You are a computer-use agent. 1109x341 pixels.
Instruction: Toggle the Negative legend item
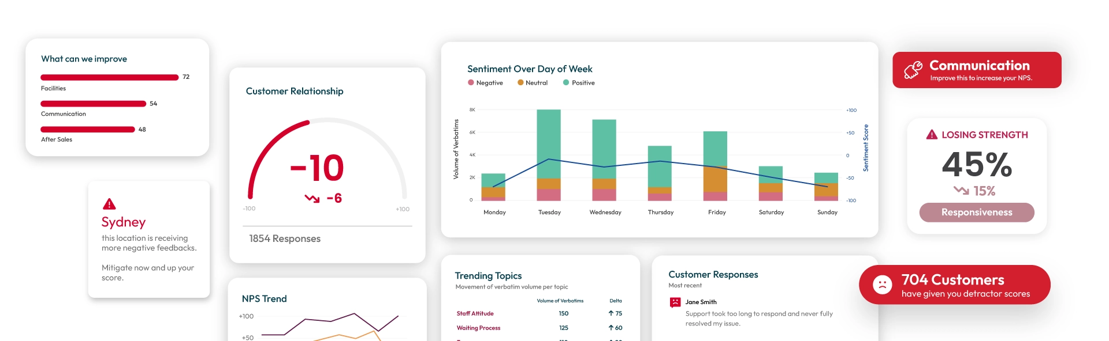pos(485,83)
